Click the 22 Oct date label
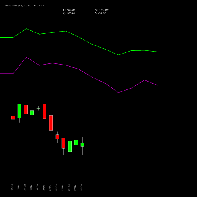Viewport: 197px width, 197px height. coord(56,188)
